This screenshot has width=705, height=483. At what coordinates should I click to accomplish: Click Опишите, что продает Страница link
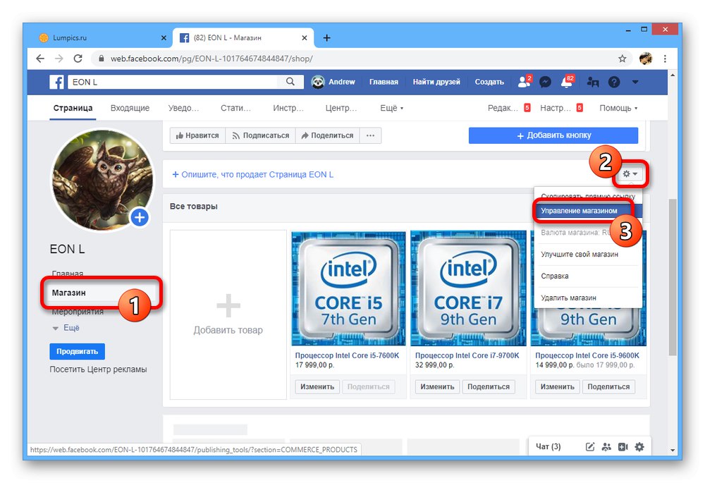253,174
